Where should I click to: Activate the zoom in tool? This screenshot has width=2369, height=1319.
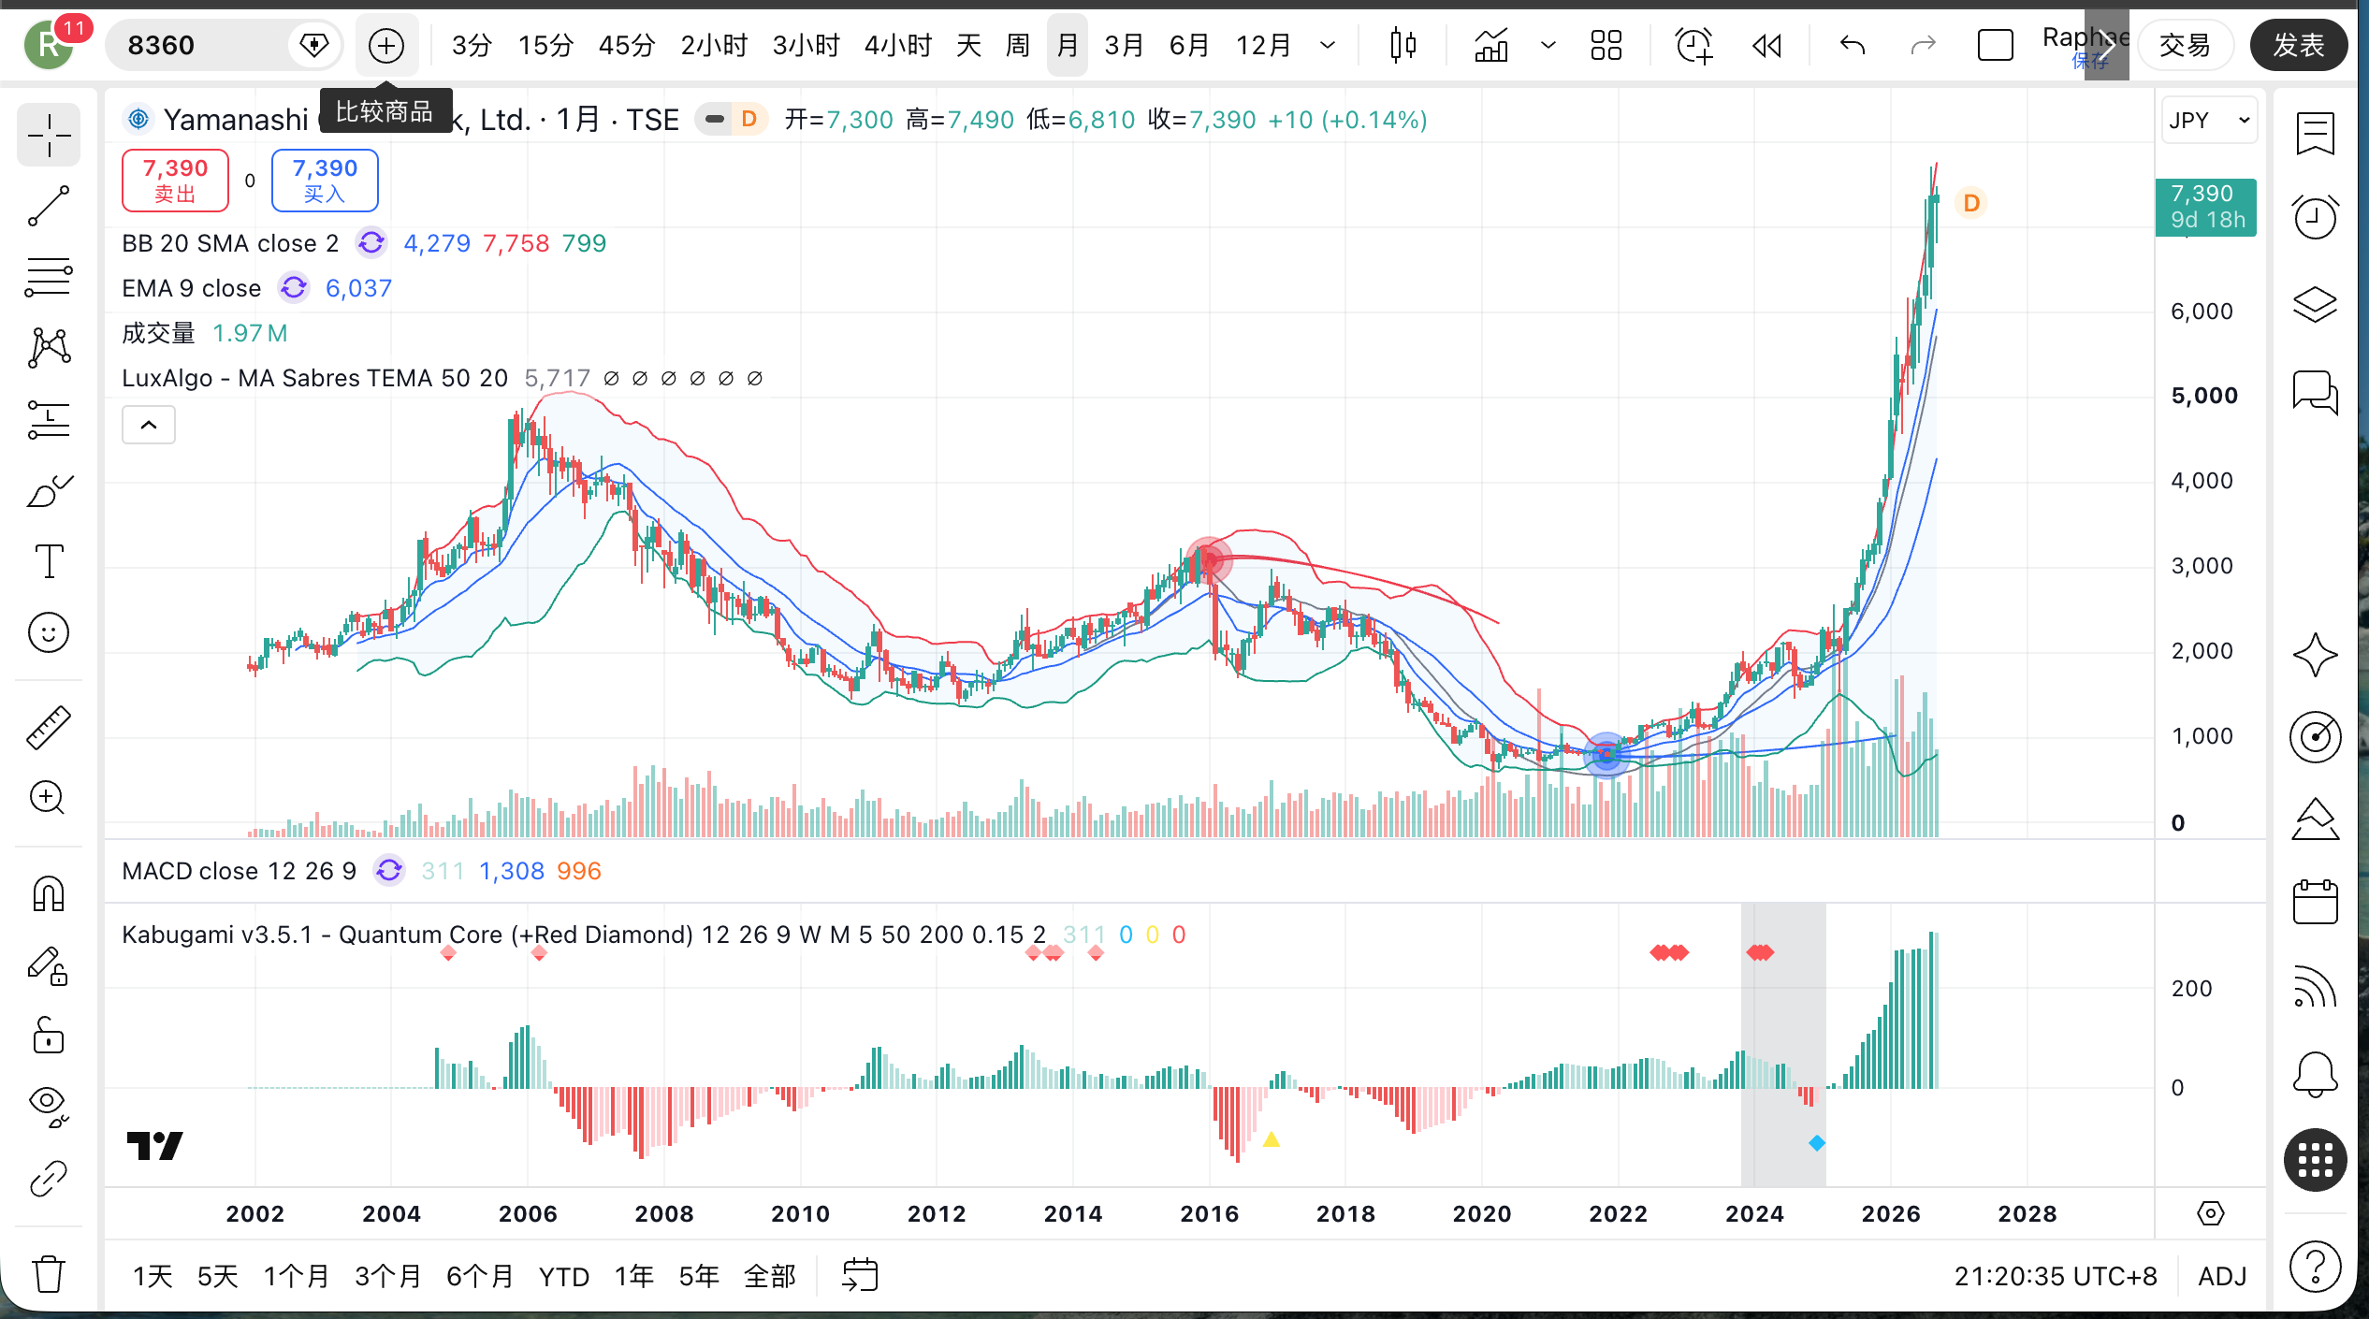49,798
